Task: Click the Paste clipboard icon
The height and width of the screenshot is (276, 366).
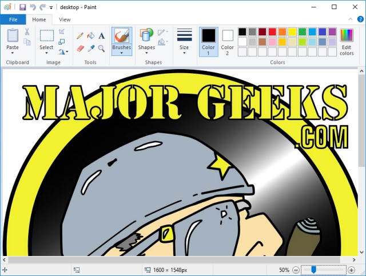Action: click(13, 35)
